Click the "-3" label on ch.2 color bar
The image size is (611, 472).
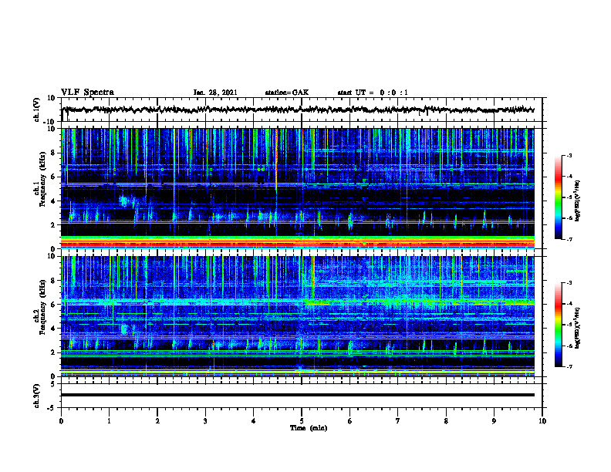569,283
